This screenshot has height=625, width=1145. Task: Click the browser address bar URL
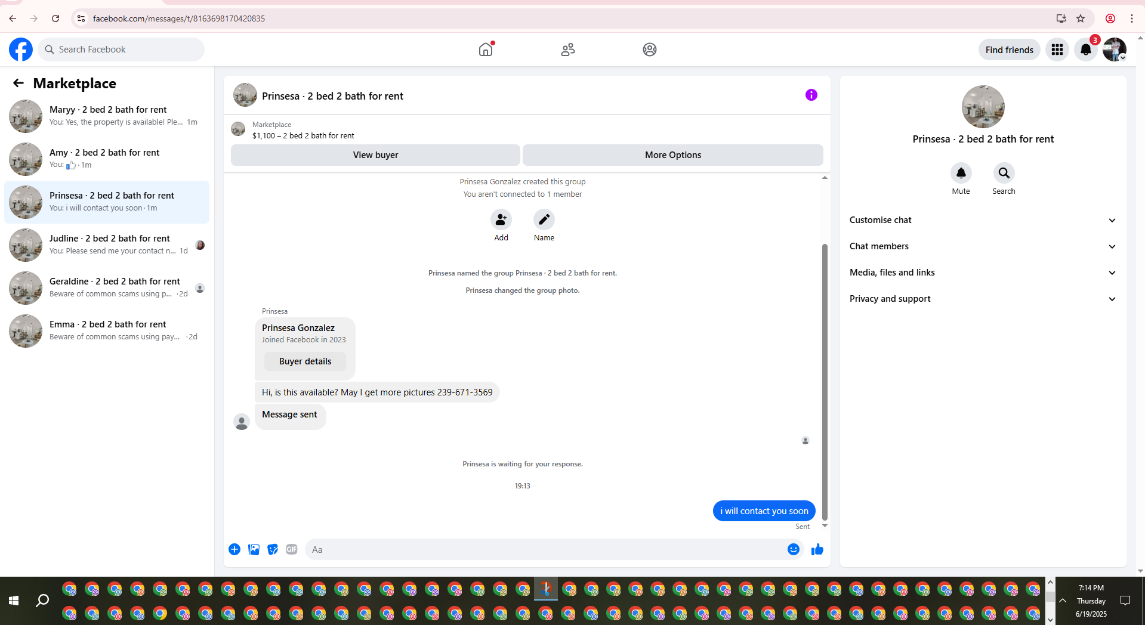pos(179,18)
